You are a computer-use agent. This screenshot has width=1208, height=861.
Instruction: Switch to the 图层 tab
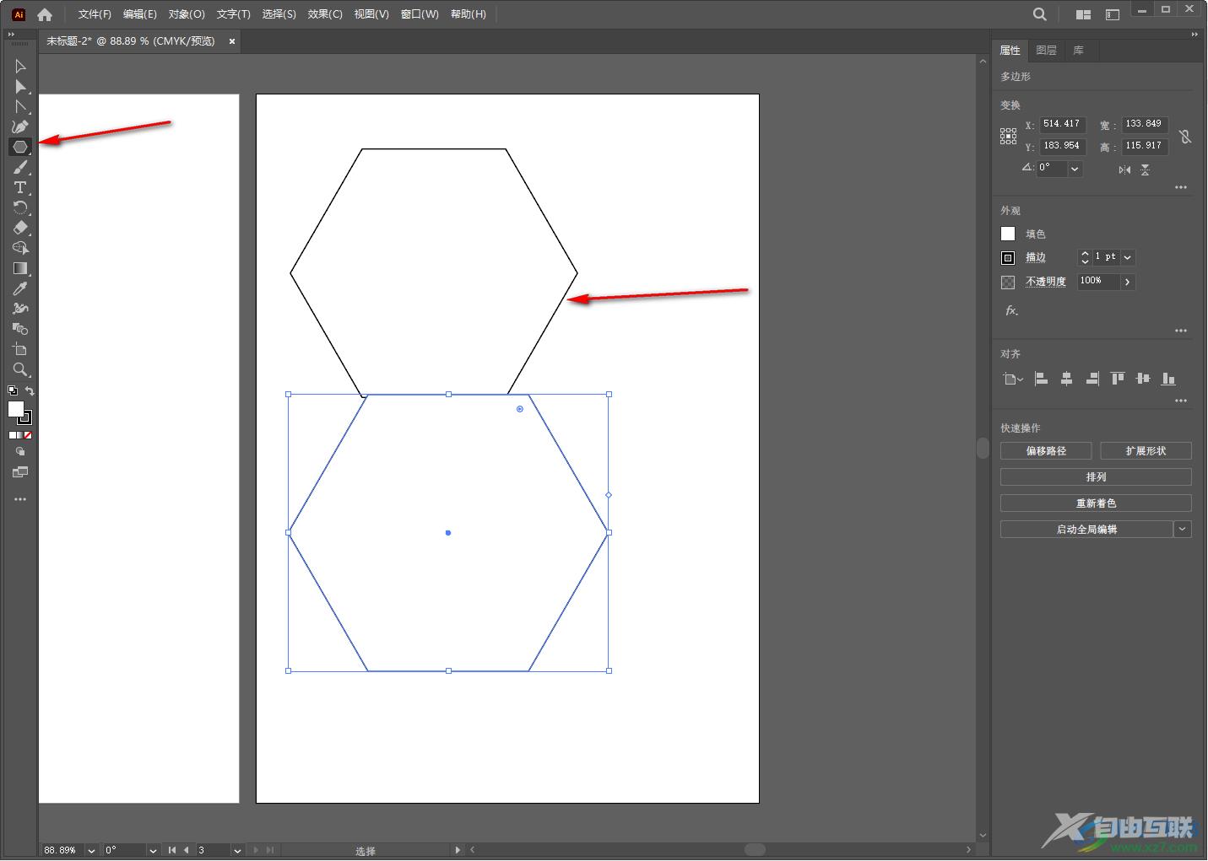(1046, 51)
